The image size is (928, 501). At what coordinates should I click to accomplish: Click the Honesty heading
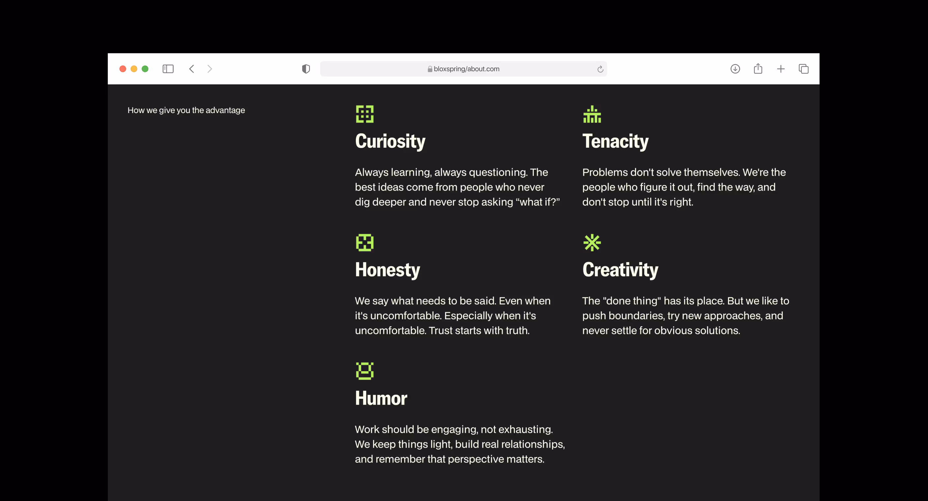tap(387, 270)
